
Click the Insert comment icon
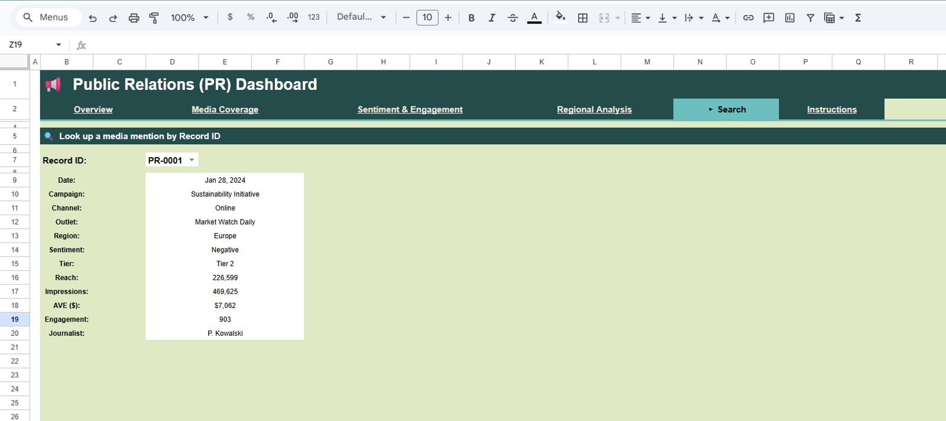click(769, 18)
